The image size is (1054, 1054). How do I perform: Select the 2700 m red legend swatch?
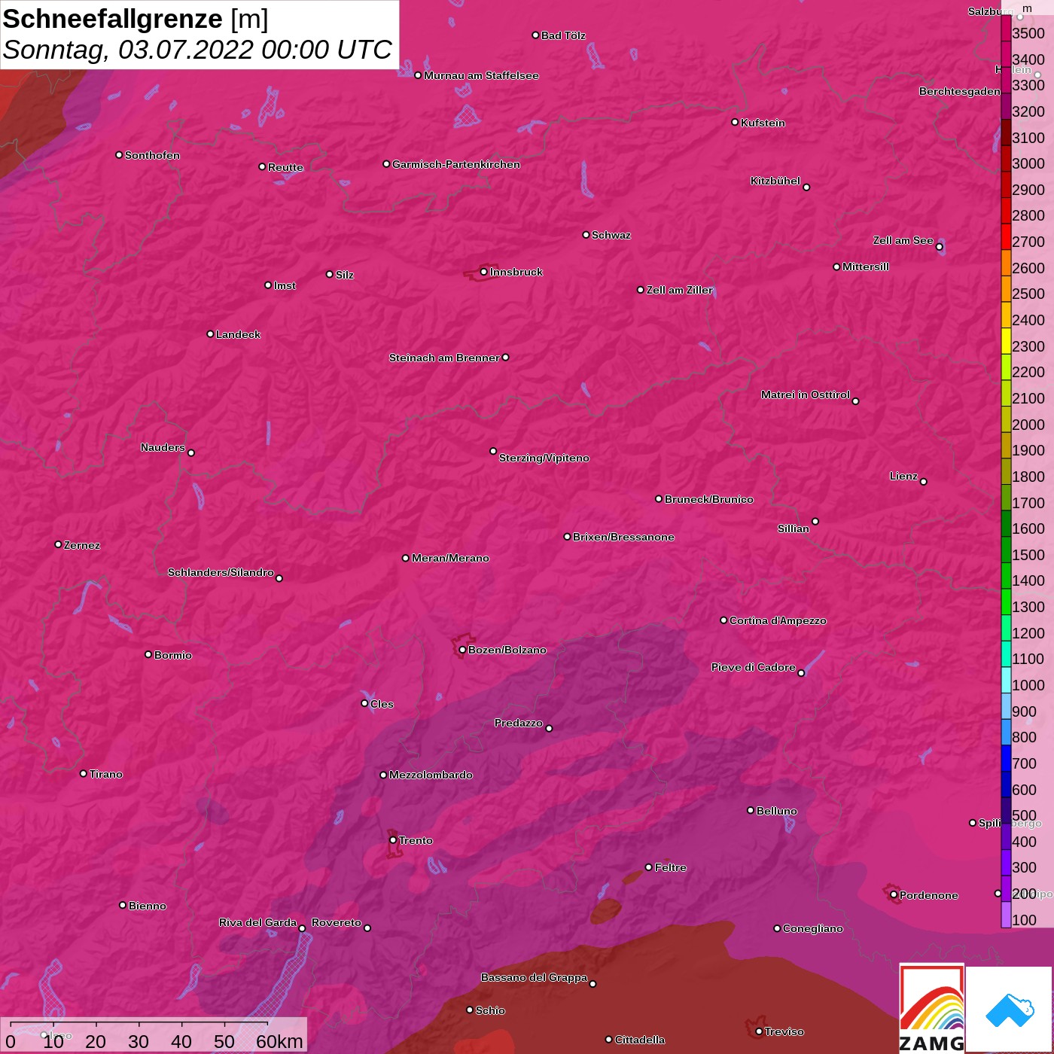click(x=1006, y=237)
